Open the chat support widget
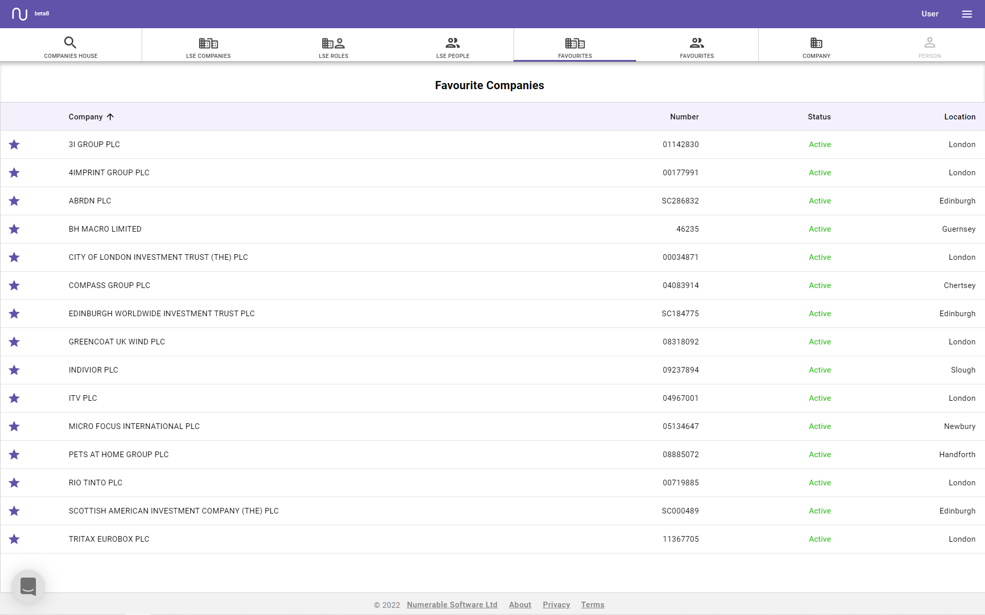The width and height of the screenshot is (985, 615). (x=28, y=586)
